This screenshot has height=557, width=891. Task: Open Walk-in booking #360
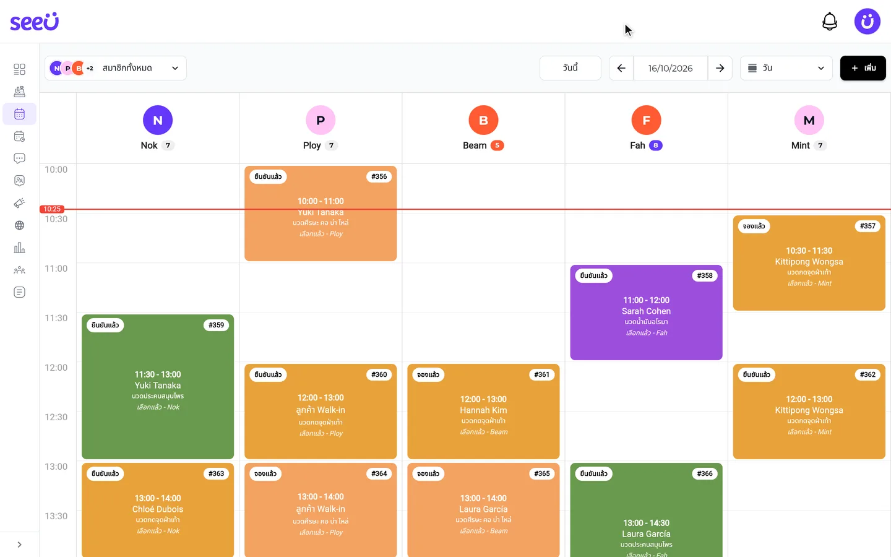pos(321,412)
